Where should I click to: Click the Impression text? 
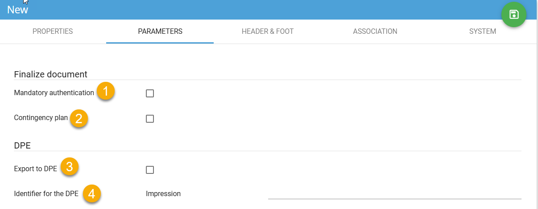(163, 194)
